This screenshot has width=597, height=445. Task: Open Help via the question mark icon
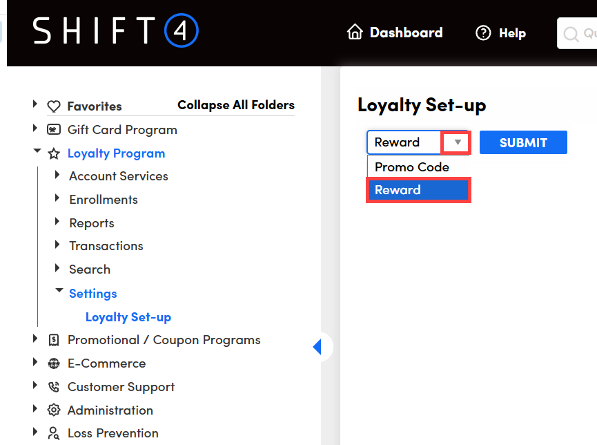click(483, 32)
